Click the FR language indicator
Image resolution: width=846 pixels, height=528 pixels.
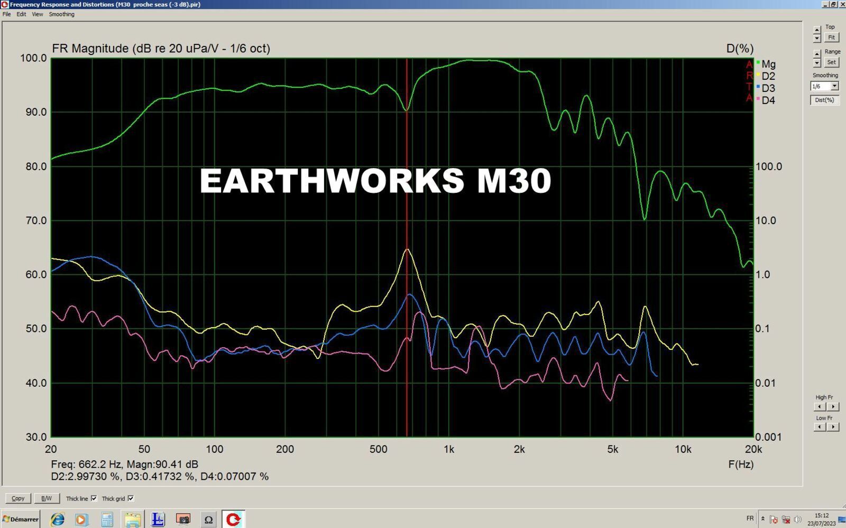(x=750, y=518)
